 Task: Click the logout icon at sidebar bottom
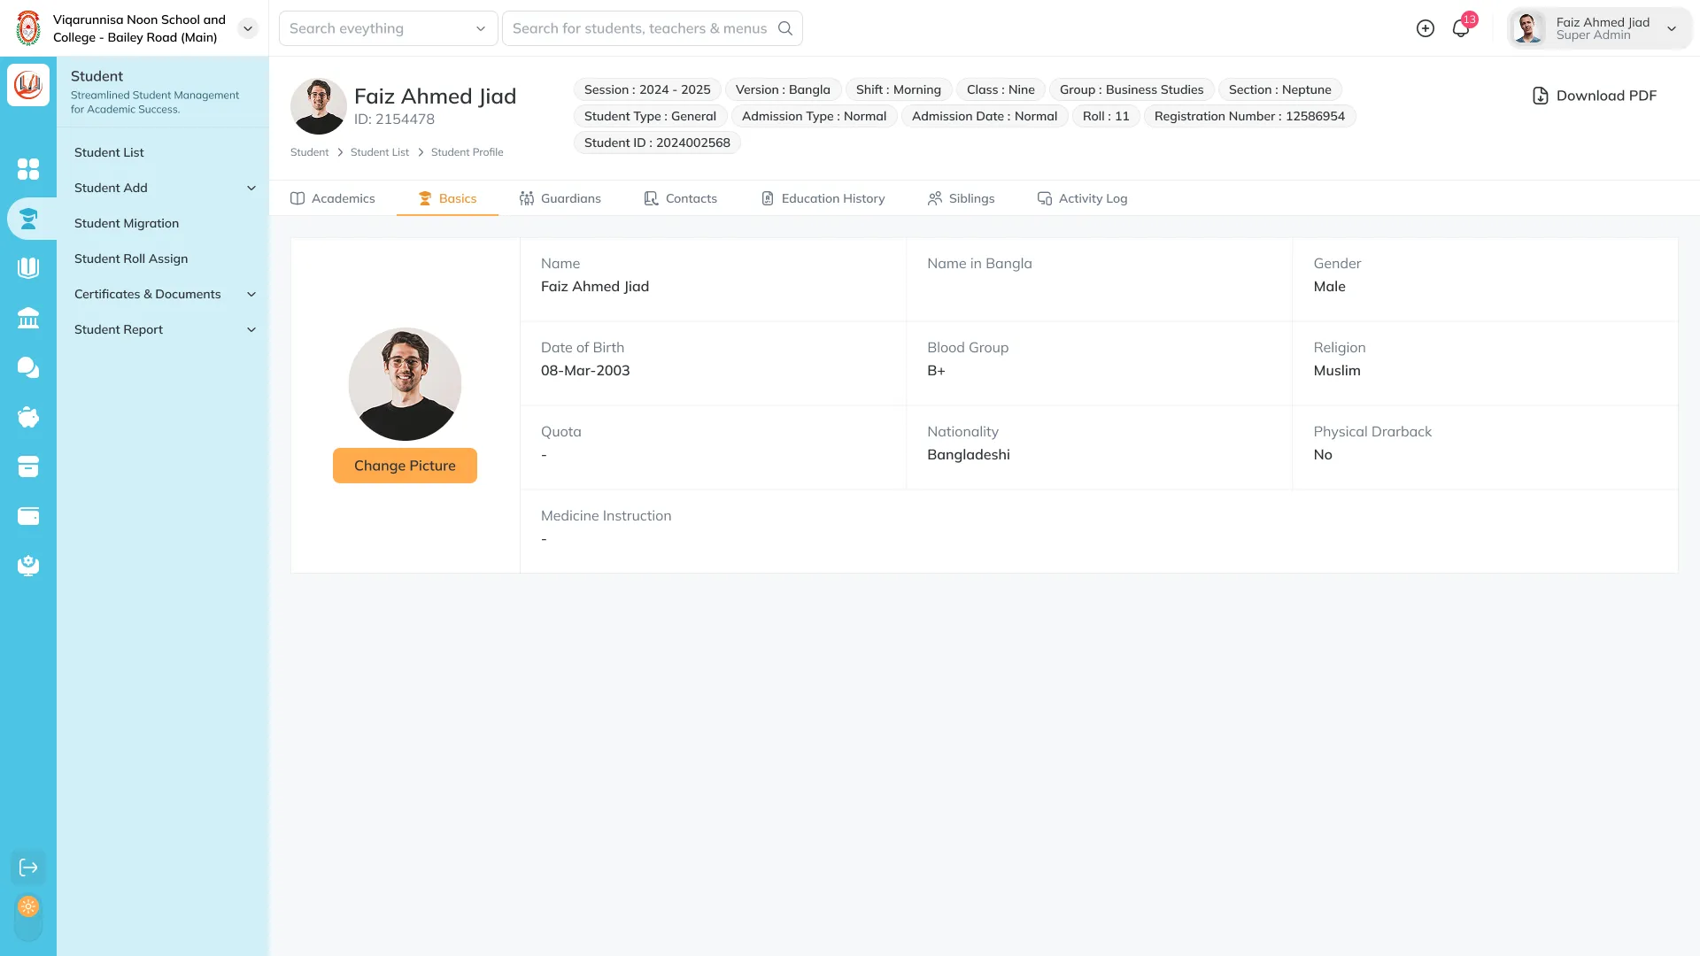28,867
